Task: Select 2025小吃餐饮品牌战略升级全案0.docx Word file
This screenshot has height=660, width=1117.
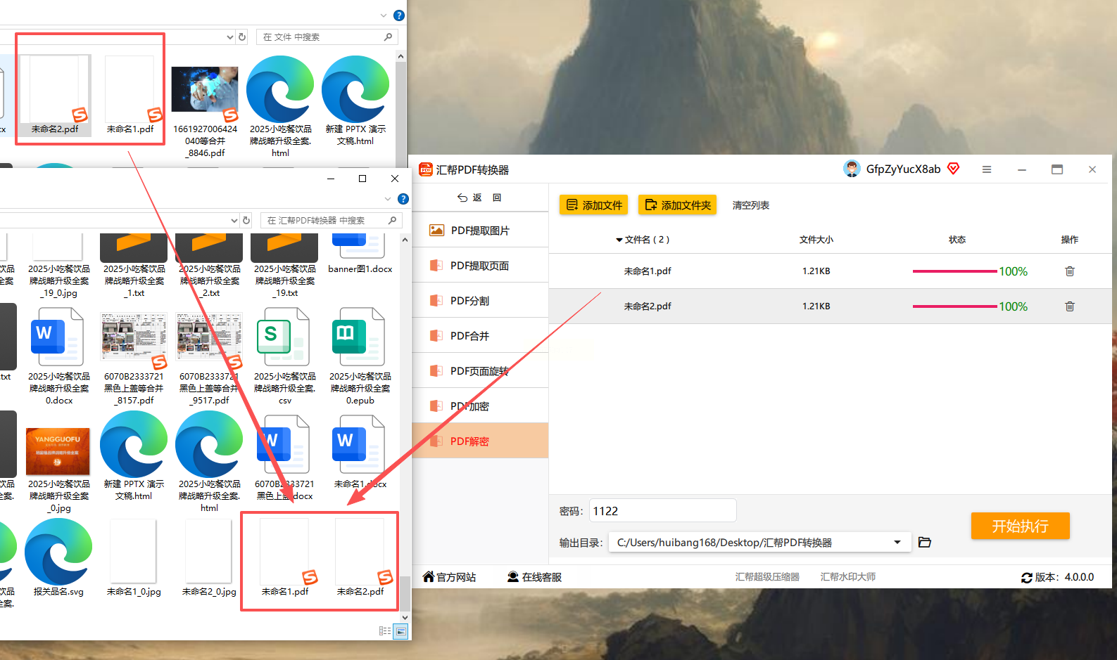Action: click(58, 356)
